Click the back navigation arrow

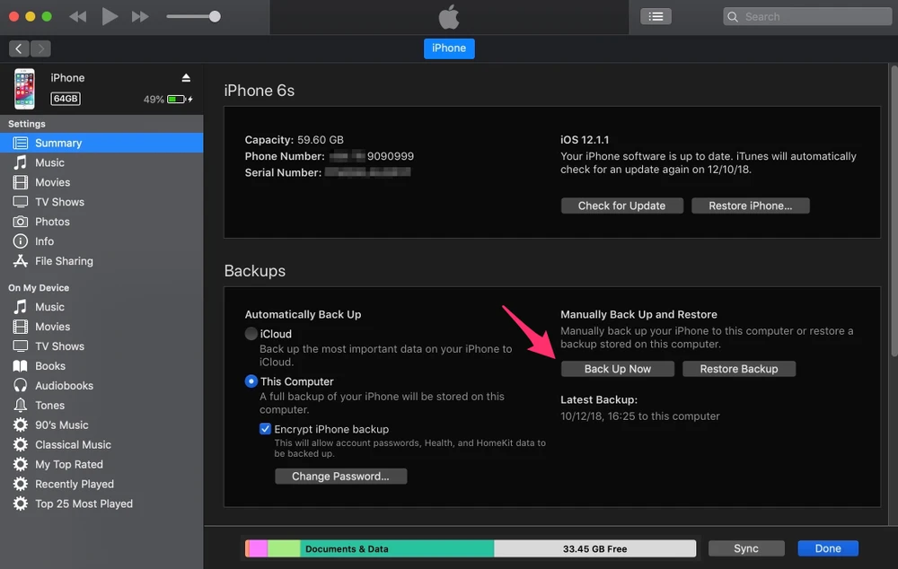[19, 48]
